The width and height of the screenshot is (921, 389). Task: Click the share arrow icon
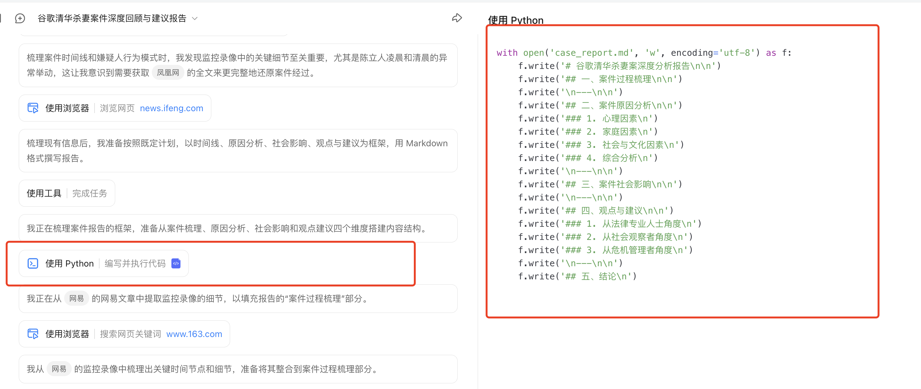pyautogui.click(x=457, y=18)
